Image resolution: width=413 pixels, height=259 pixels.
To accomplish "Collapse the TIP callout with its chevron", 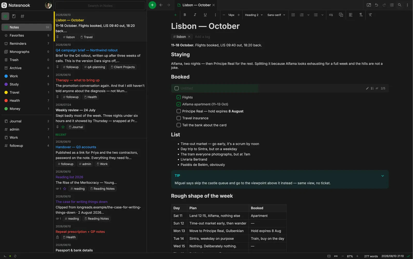I will (x=383, y=176).
